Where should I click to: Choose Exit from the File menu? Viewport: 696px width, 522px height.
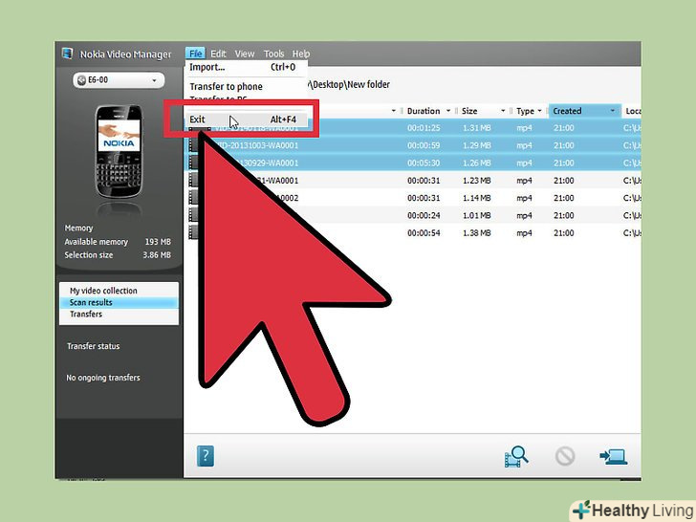[246, 120]
